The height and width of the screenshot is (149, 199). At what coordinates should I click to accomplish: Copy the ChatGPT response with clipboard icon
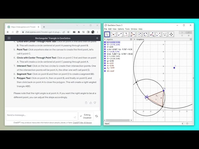pyautogui.click(x=86, y=103)
